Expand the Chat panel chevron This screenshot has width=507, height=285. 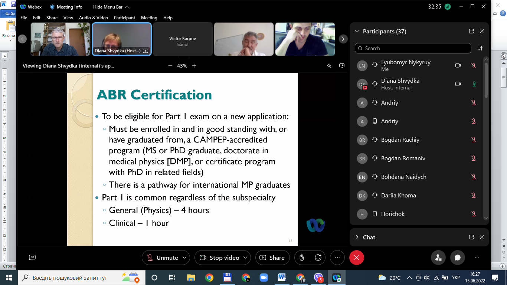coord(357,237)
